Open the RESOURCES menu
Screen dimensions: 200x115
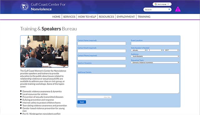106,17
